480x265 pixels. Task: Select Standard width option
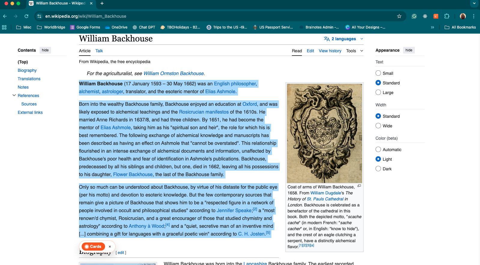(x=378, y=116)
